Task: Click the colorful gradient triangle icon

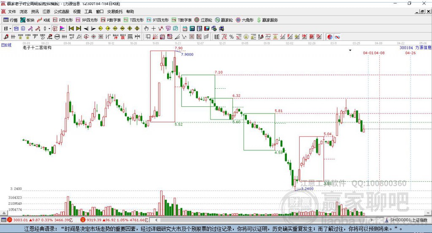Action: pos(62,29)
